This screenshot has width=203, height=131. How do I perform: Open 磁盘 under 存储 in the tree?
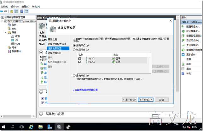click(18, 36)
